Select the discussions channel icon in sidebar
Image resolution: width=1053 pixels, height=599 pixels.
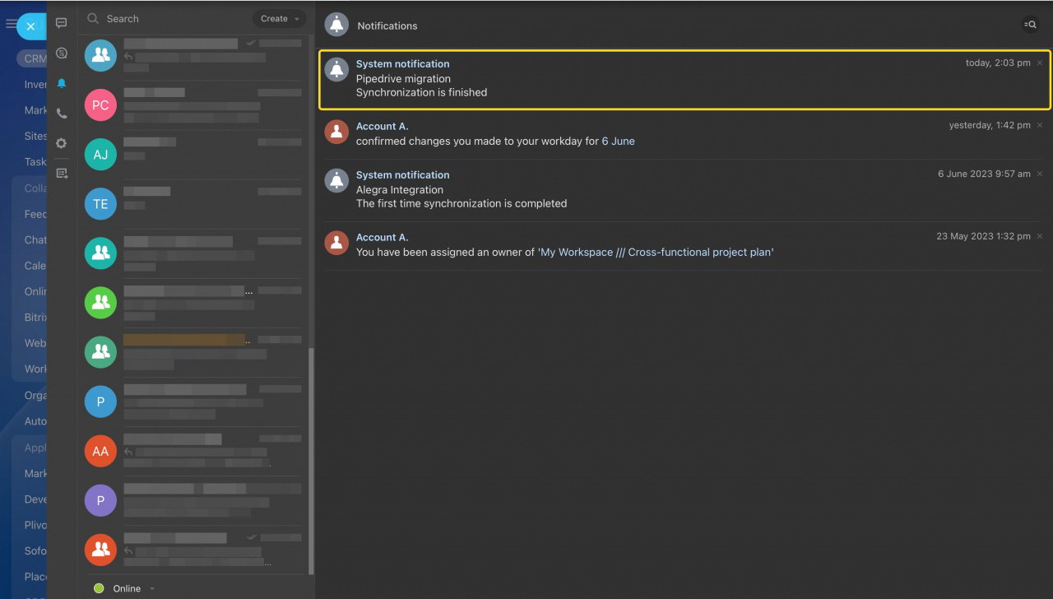point(61,53)
